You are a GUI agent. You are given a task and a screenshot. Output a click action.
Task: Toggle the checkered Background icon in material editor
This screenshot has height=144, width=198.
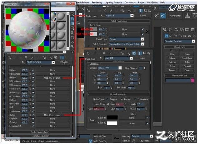72,23
